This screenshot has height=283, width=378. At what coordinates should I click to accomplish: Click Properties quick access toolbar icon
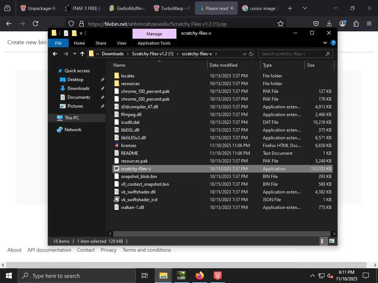pyautogui.click(x=66, y=33)
